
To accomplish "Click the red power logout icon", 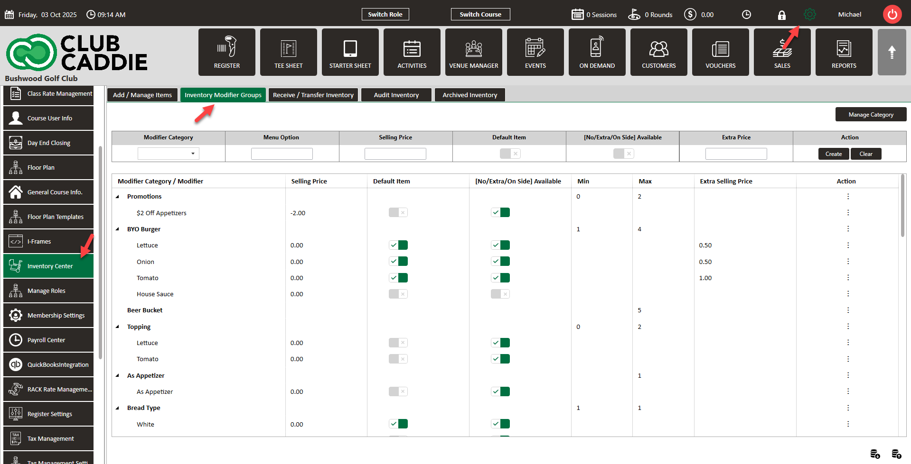I will [x=892, y=14].
